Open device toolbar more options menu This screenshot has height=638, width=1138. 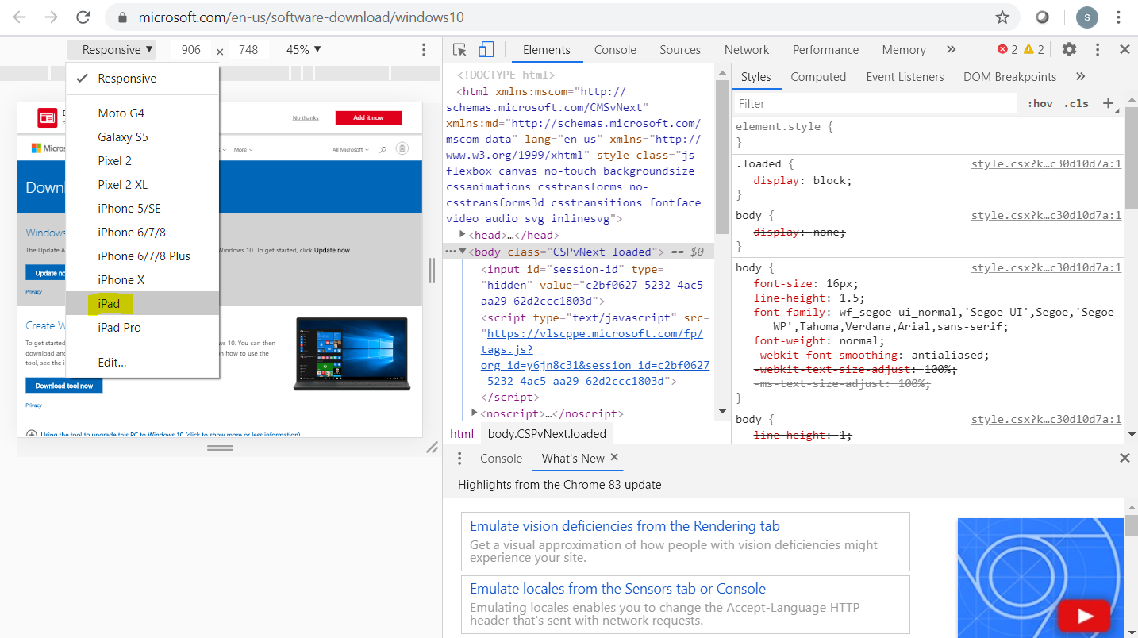(424, 50)
